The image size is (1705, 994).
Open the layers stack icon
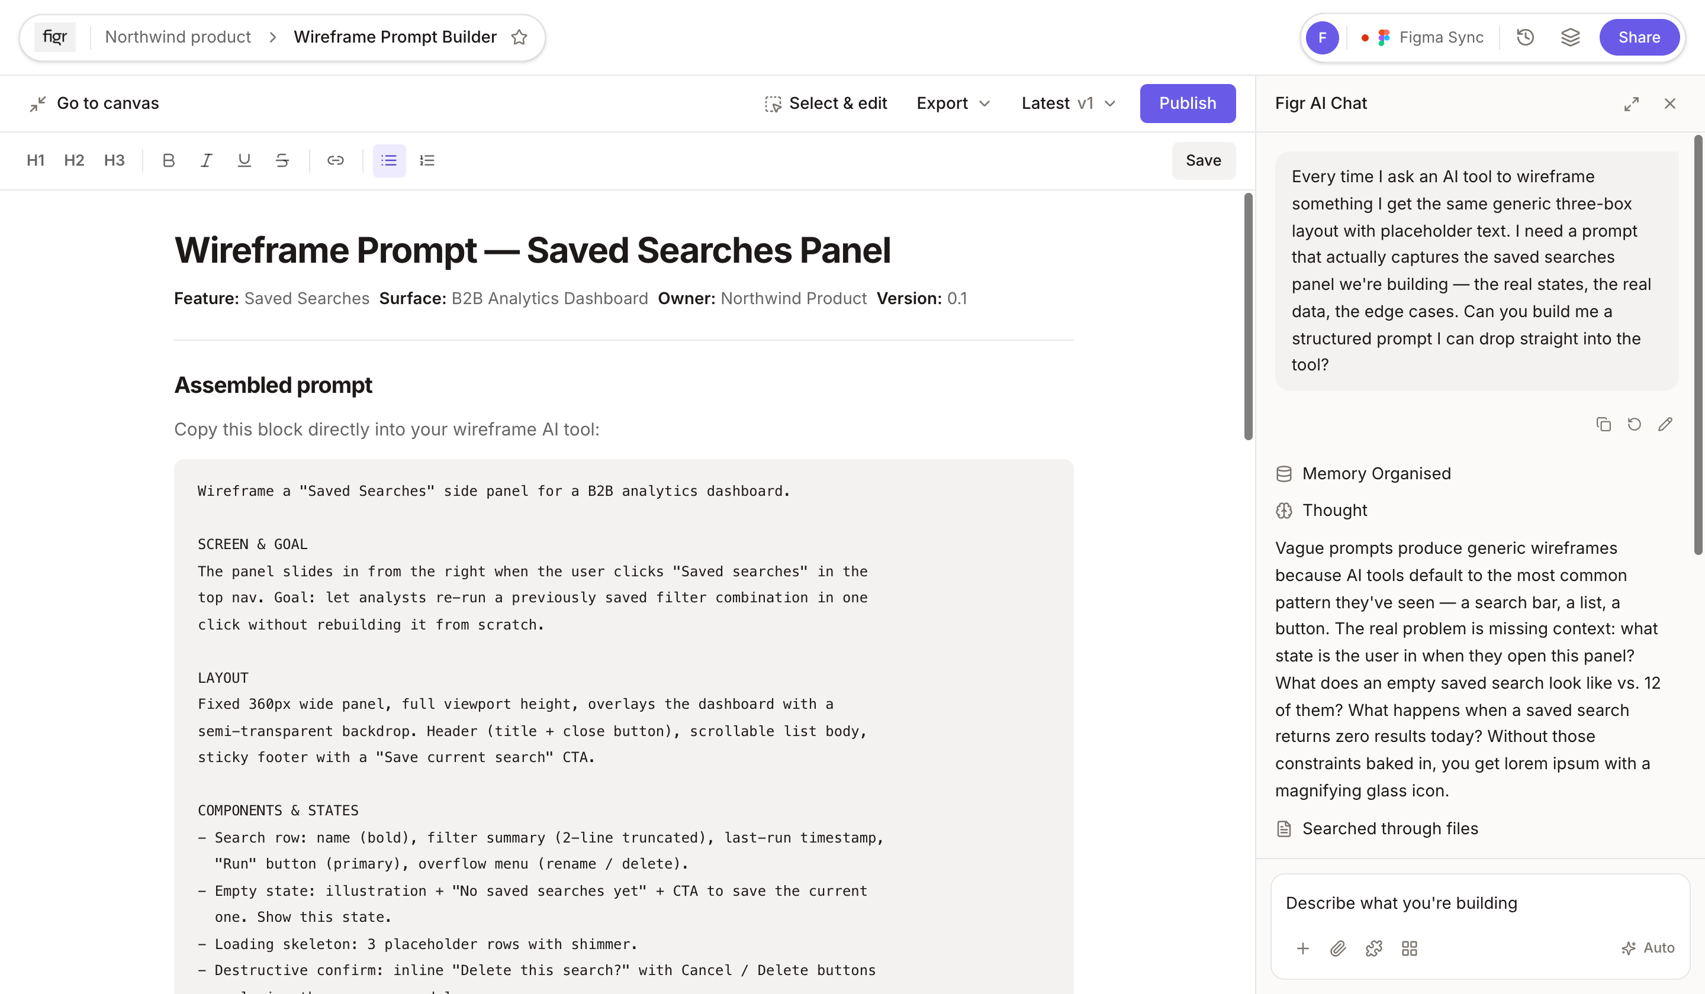[1571, 37]
